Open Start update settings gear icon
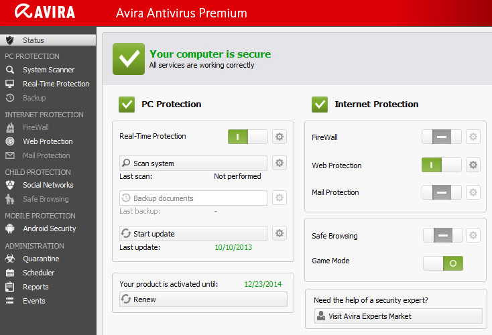Screen dimensions: 492x335 click(280, 233)
